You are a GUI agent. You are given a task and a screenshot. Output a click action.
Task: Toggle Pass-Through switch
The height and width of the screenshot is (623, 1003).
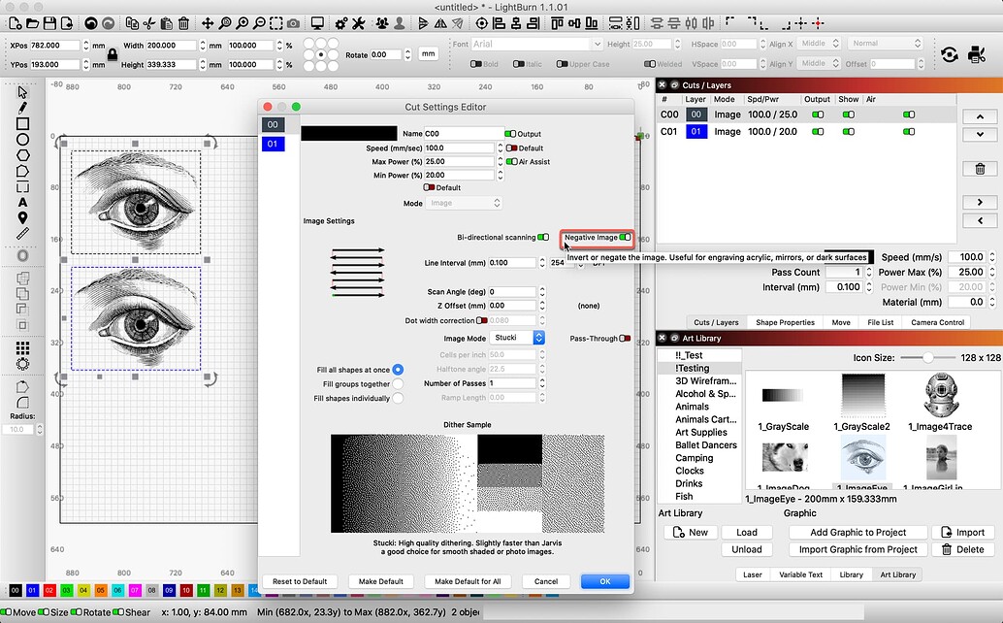point(625,339)
